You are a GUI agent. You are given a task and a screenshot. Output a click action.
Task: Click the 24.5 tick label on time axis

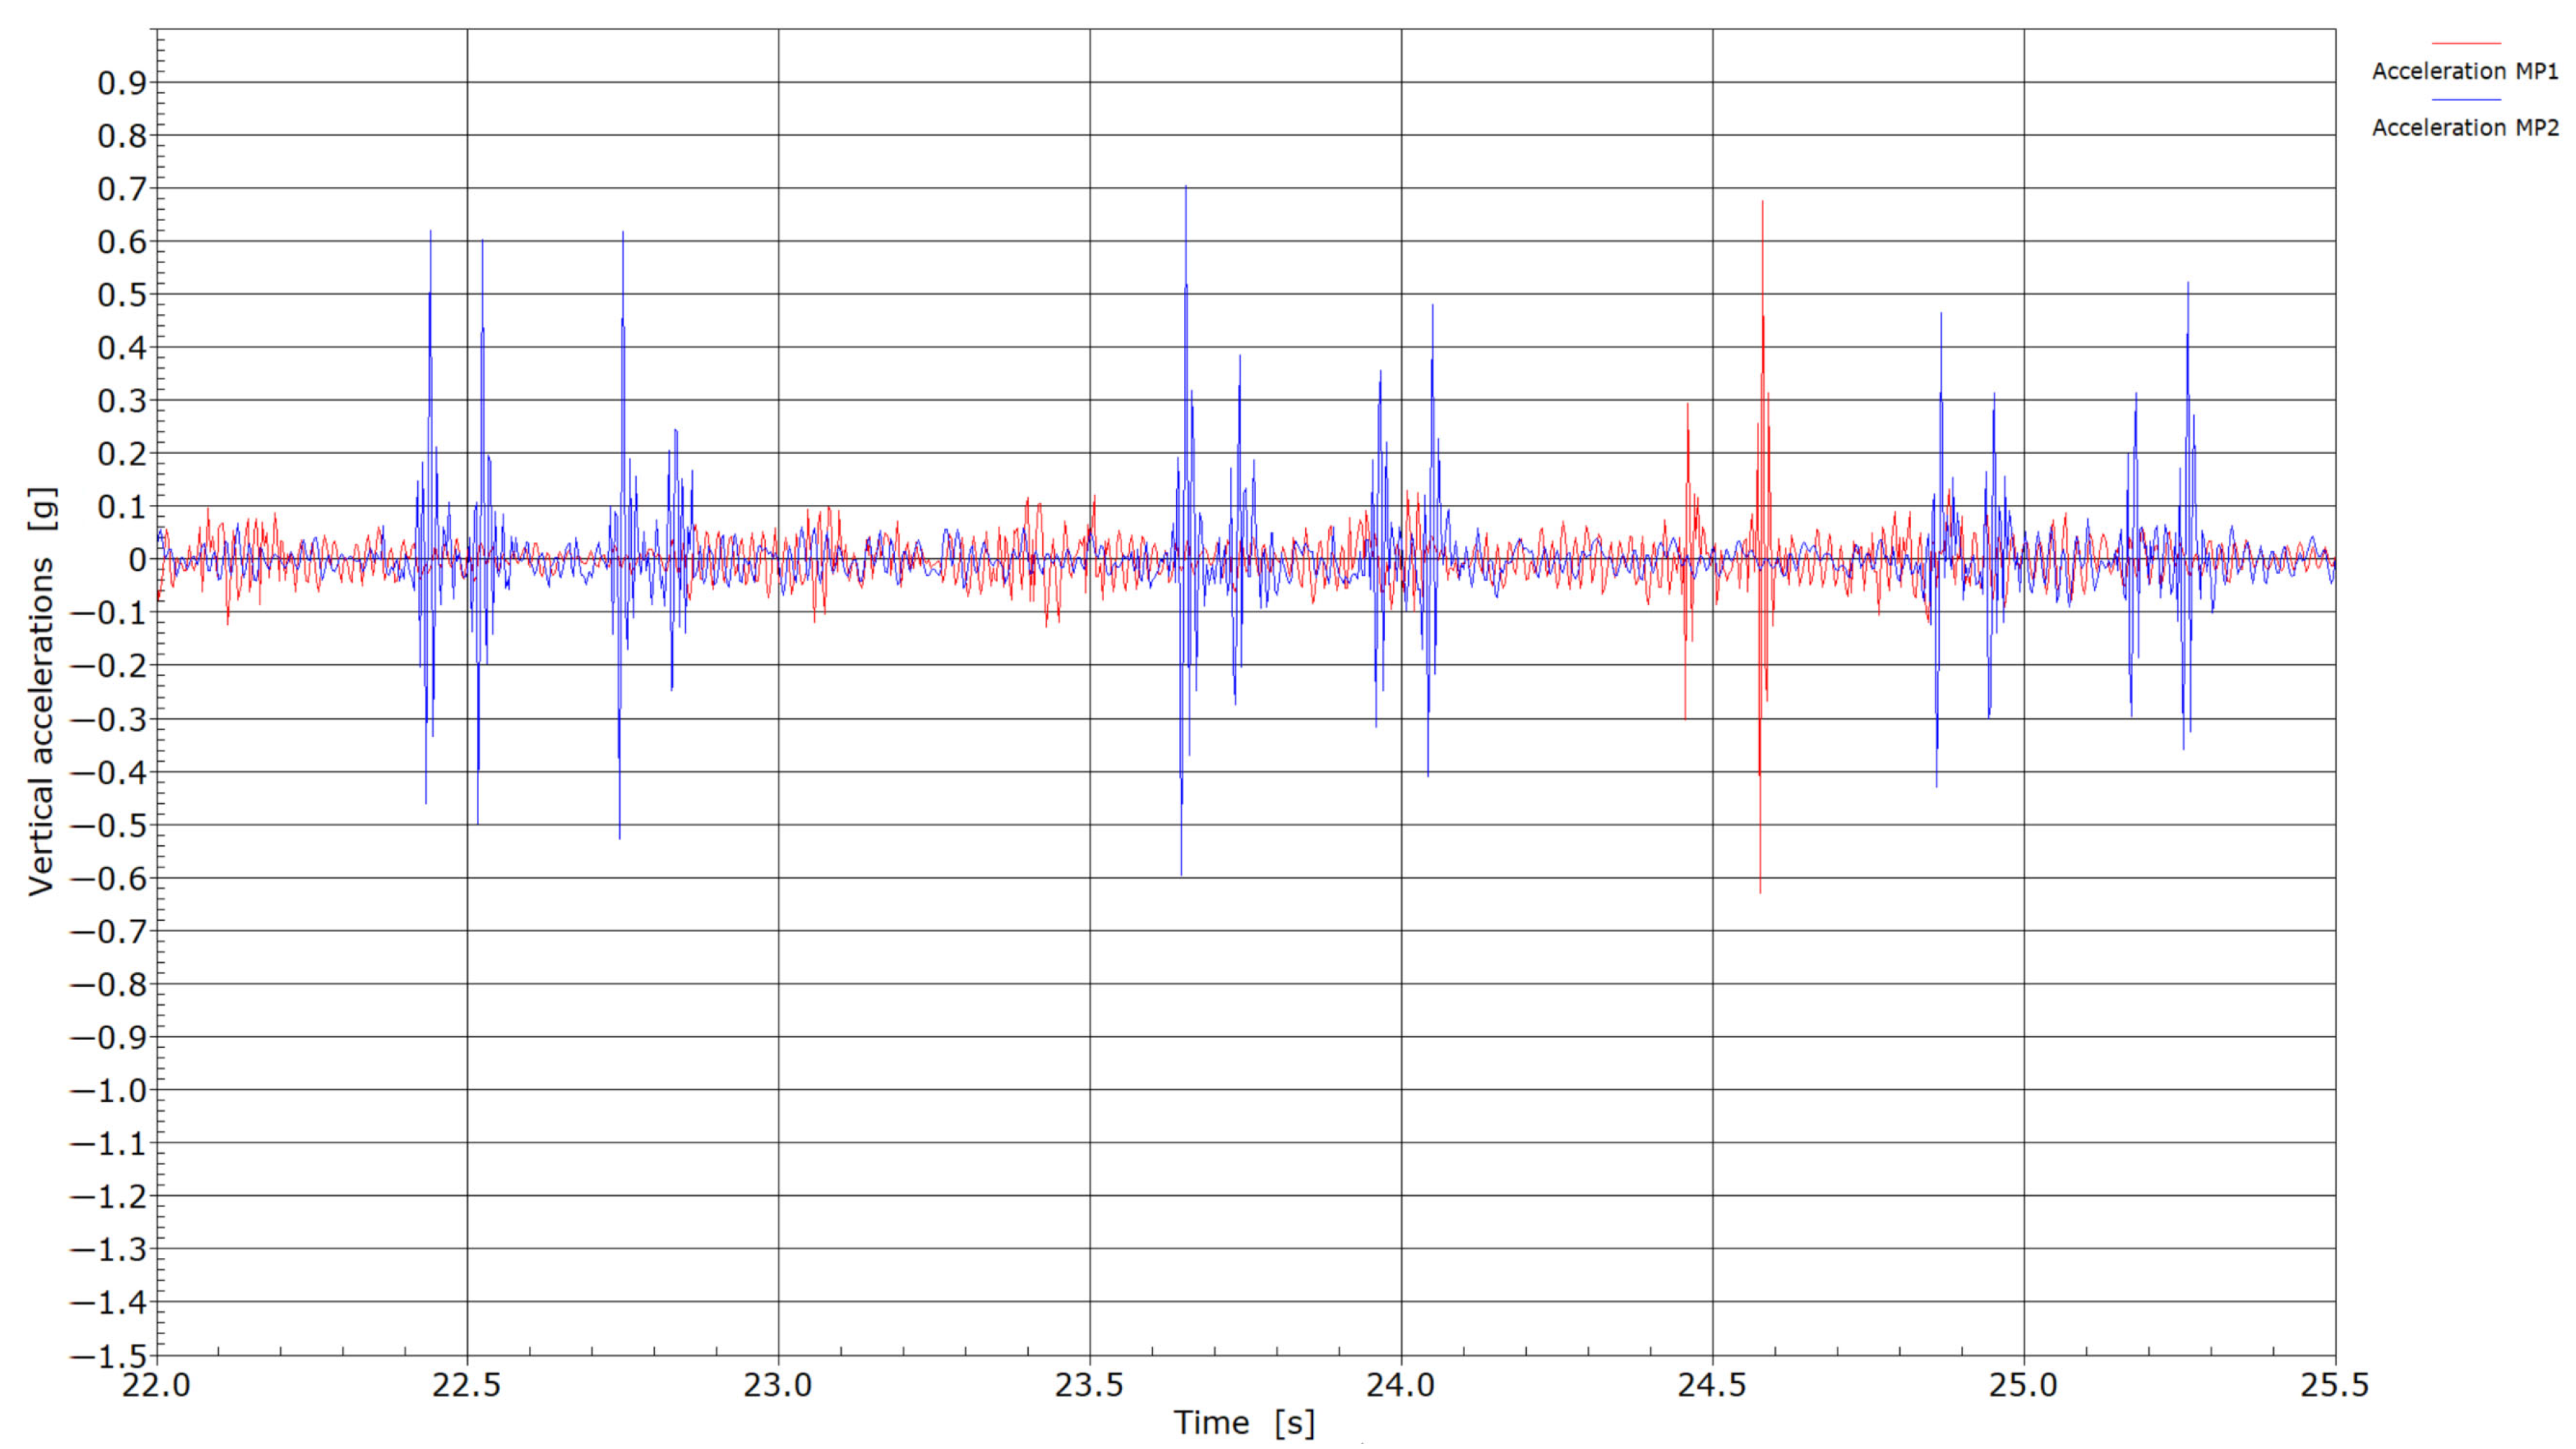[1712, 1386]
